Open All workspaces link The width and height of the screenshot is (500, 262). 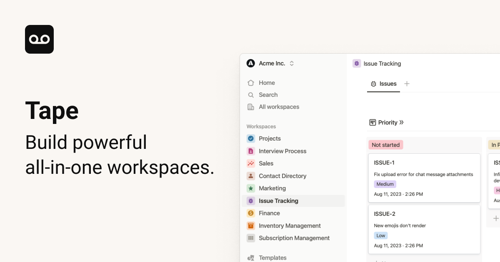pyautogui.click(x=279, y=107)
